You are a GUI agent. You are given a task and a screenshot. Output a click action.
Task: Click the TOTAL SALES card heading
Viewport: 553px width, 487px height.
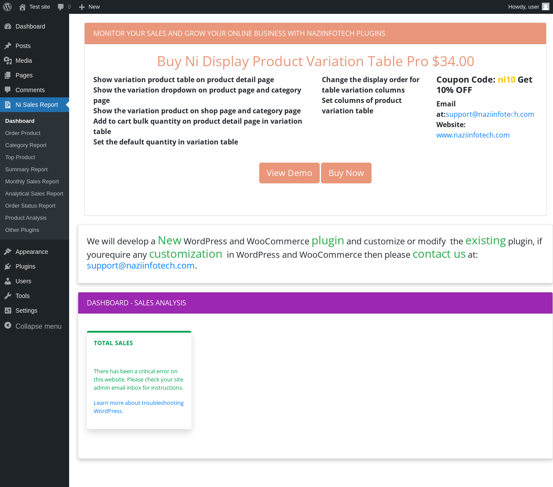coord(113,343)
